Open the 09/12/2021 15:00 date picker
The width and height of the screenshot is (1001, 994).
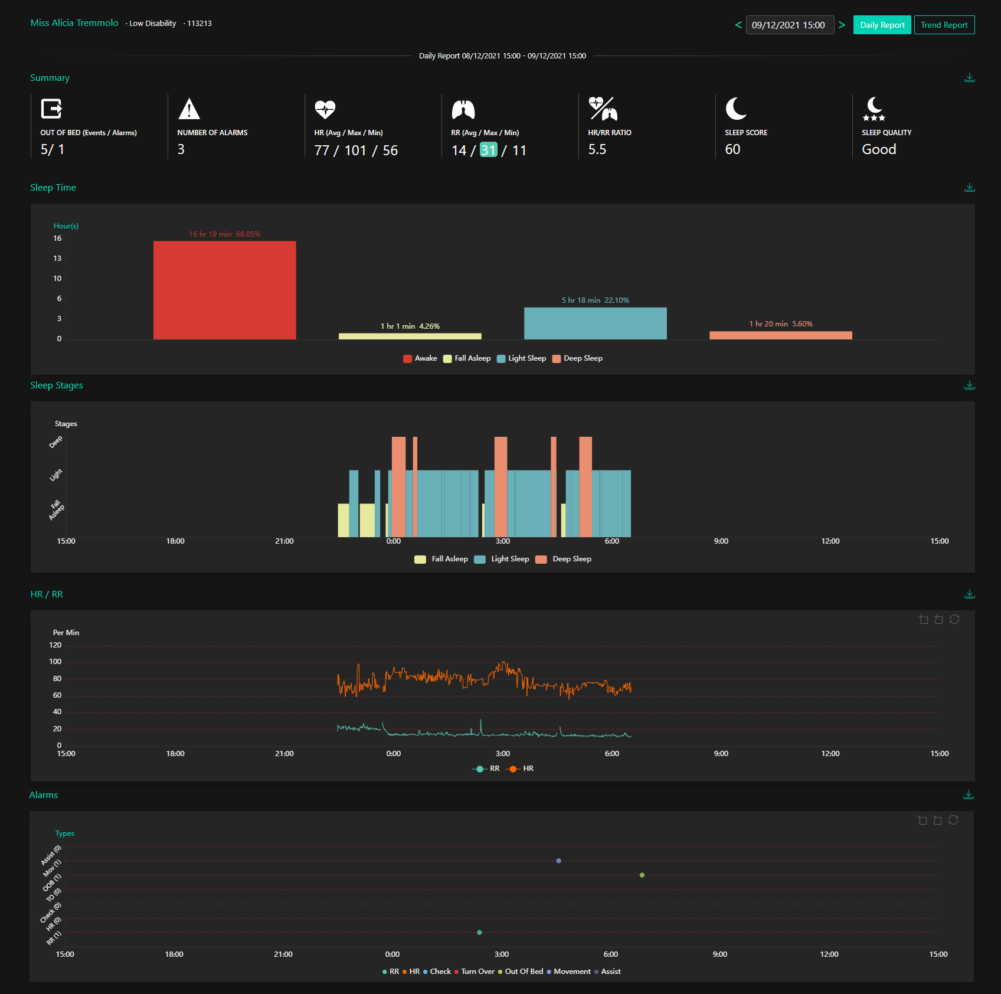coord(789,25)
